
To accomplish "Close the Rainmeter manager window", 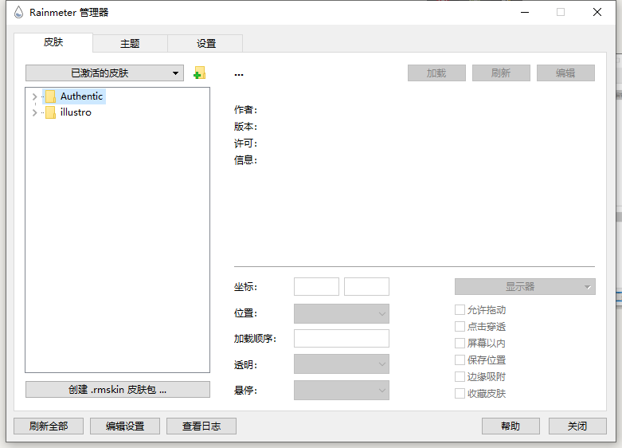I will tap(597, 12).
